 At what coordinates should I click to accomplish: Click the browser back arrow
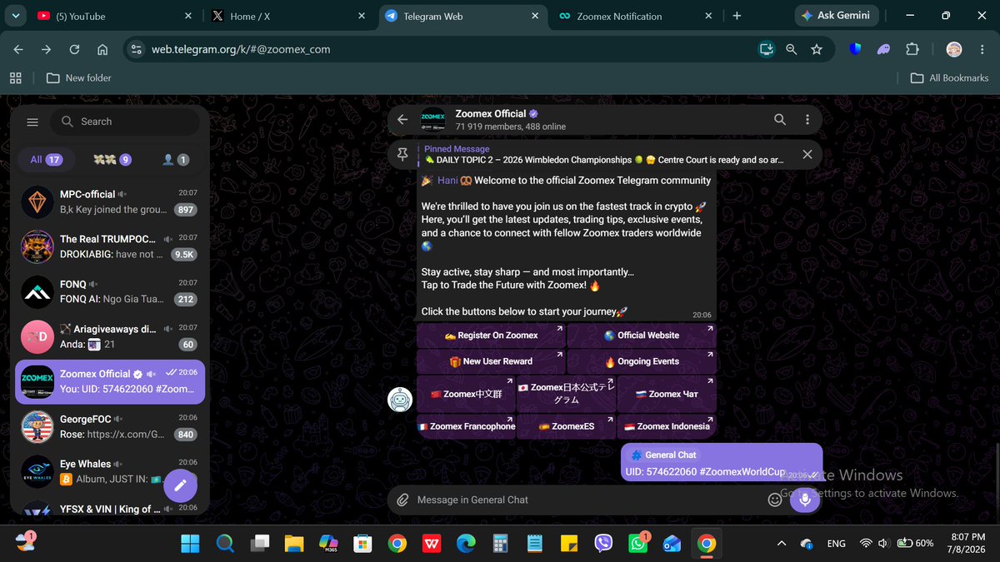(18, 49)
